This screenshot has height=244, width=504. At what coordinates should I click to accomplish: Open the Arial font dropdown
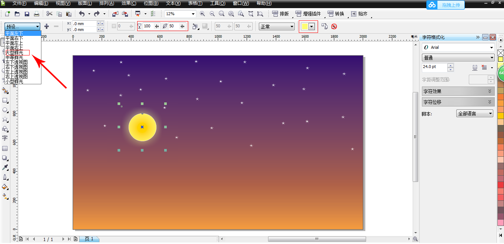click(x=459, y=47)
